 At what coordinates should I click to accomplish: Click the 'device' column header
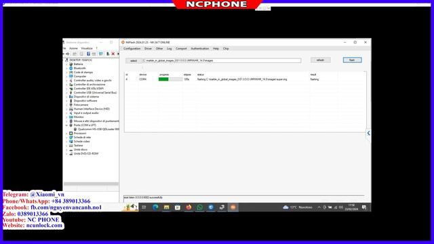pos(143,75)
